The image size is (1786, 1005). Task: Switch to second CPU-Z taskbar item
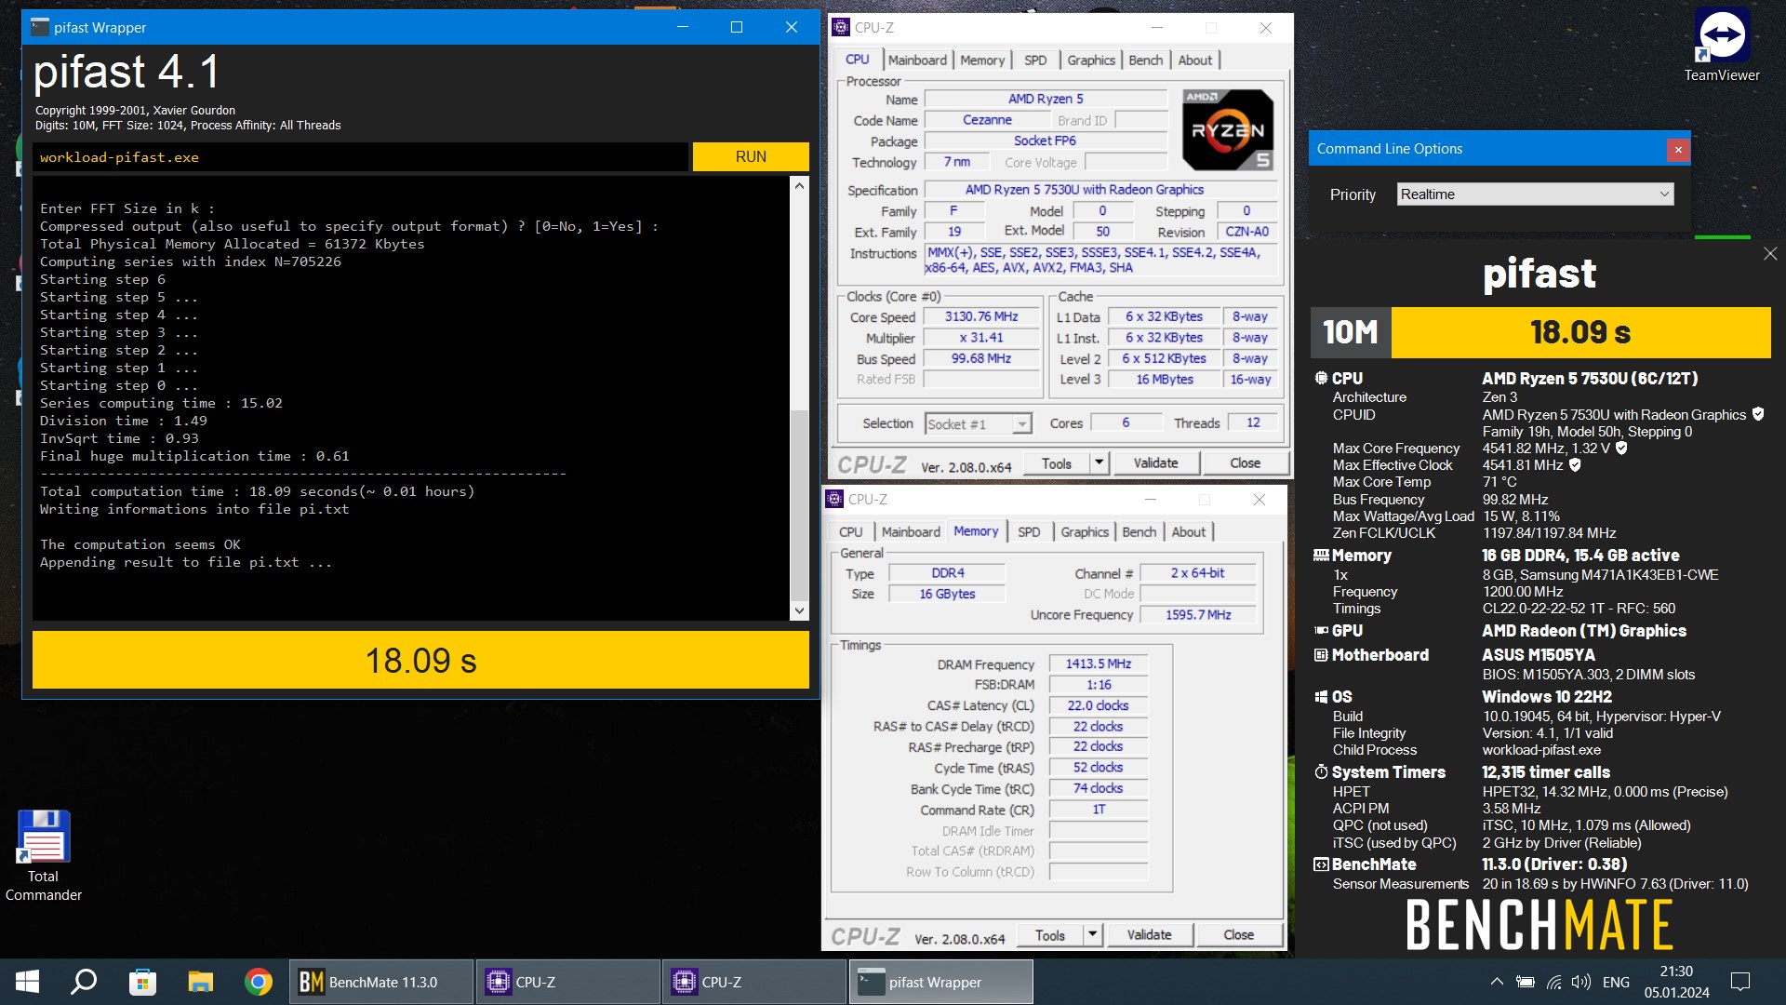pos(753,982)
